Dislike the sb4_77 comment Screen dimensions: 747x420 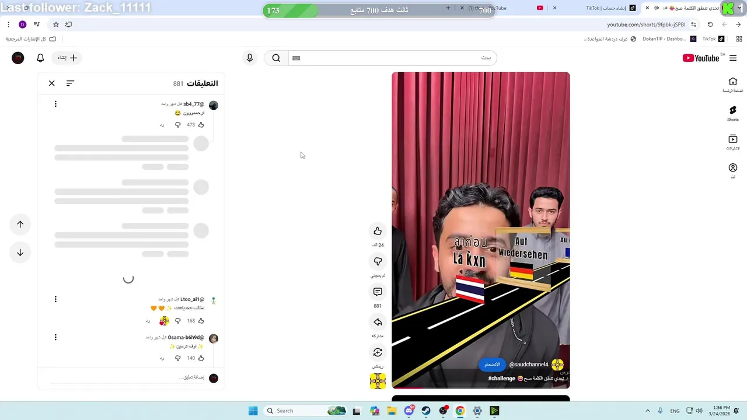pos(178,125)
